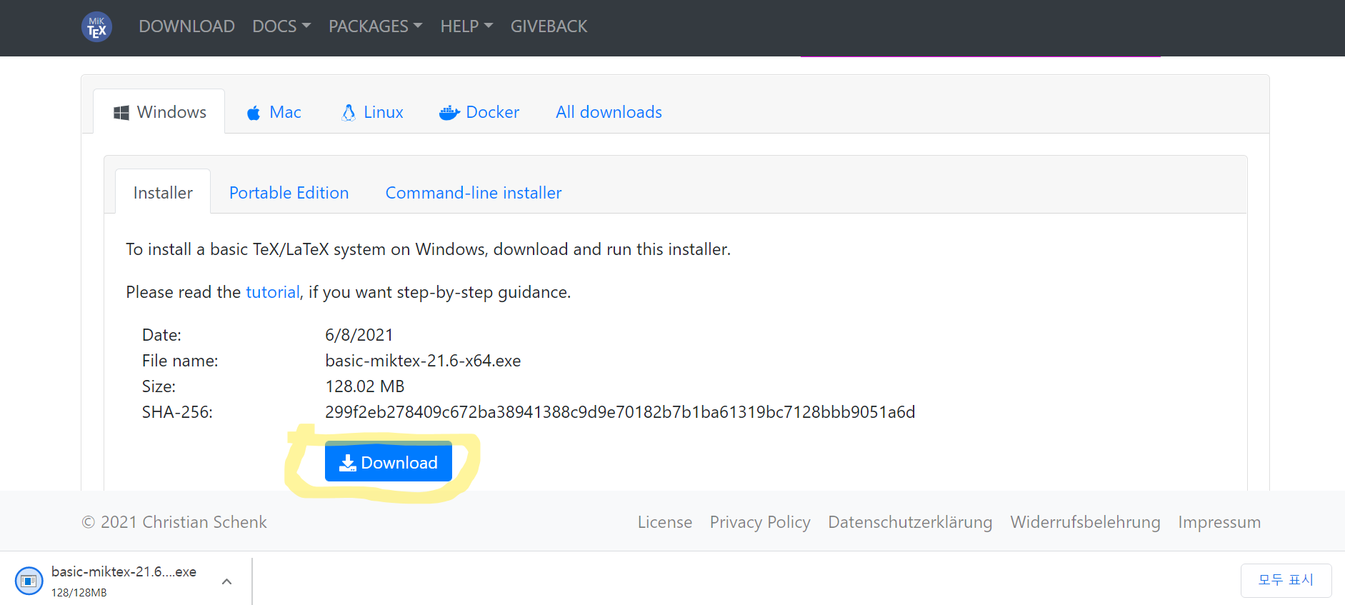Switch to the Docker tab
Viewport: 1345px width, 605px height.
pyautogui.click(x=479, y=112)
